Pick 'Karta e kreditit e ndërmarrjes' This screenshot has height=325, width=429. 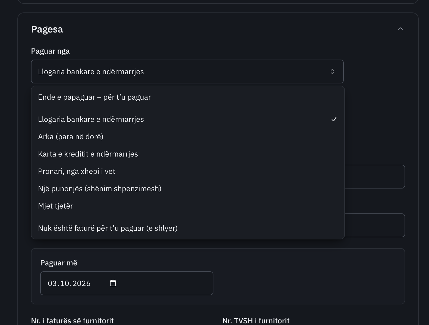(188, 154)
